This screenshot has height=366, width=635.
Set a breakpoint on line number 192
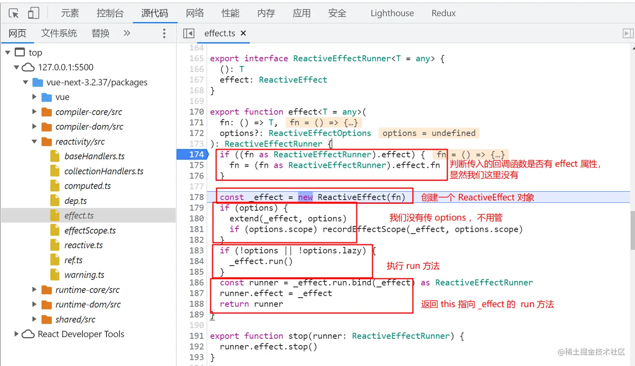(x=197, y=347)
